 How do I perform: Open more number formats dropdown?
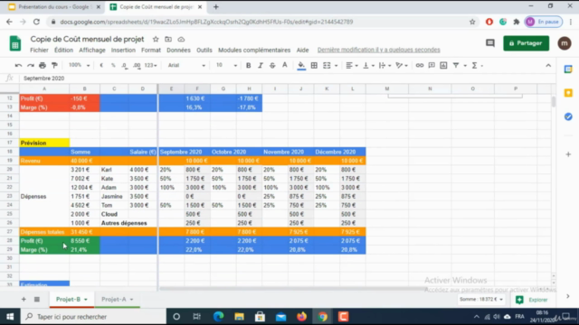[x=151, y=65]
